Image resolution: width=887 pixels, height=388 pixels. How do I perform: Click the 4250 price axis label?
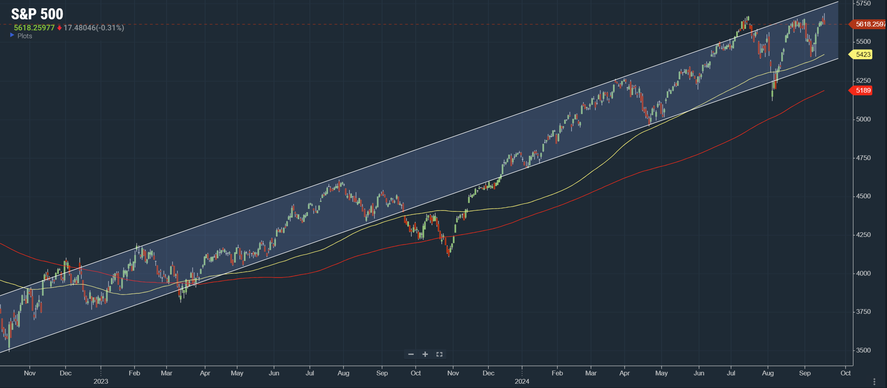coord(863,235)
